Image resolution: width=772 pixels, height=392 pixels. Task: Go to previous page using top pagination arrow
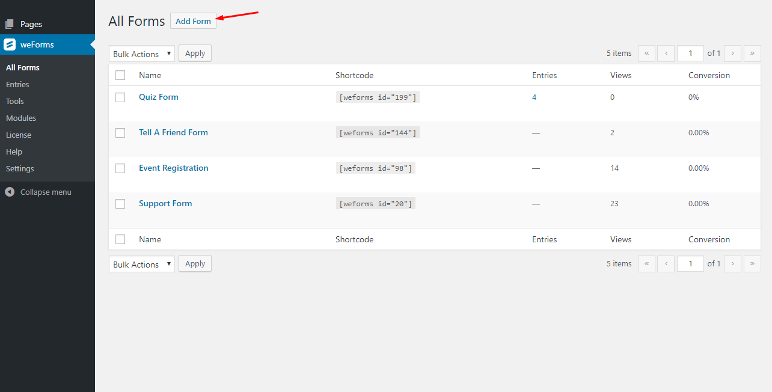tap(666, 54)
